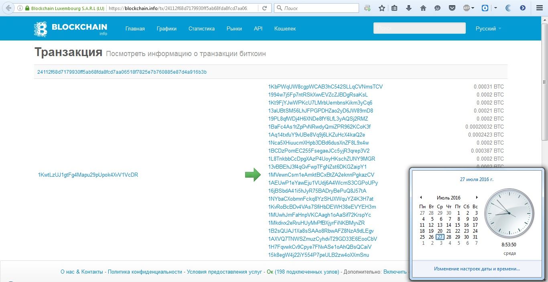Go to the browser home page icon
The width and height of the screenshot is (548, 282).
tap(423, 8)
